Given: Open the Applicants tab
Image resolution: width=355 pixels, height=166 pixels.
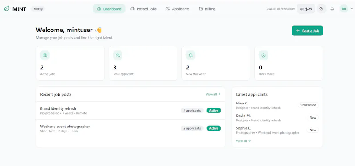Looking at the screenshot, I should coord(178,9).
